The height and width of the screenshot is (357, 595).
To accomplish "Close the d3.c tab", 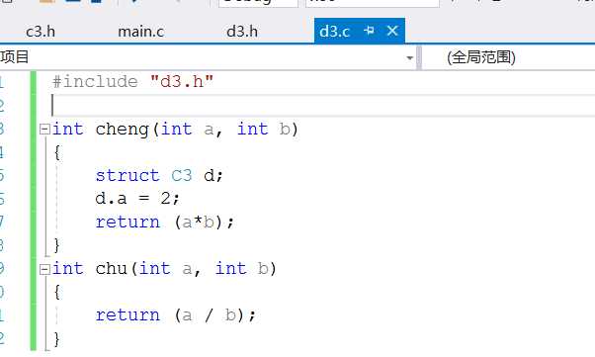I will click(392, 31).
